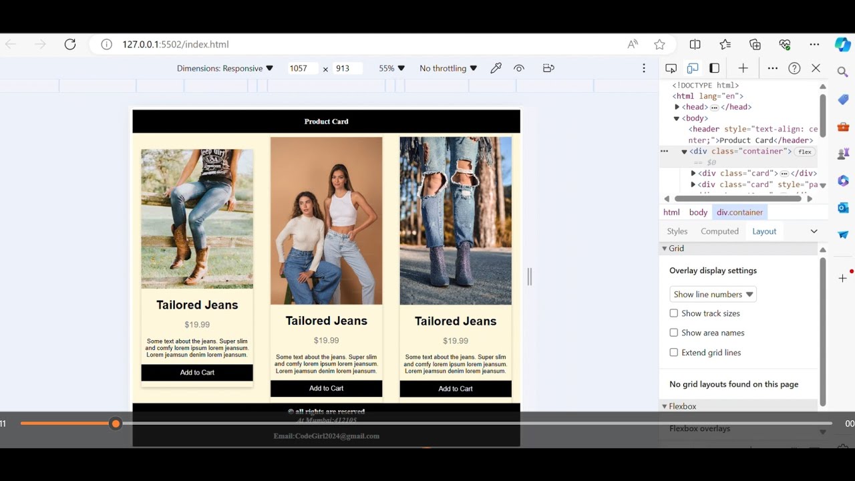
Task: Enable the Show track sizes checkbox
Action: click(x=674, y=313)
